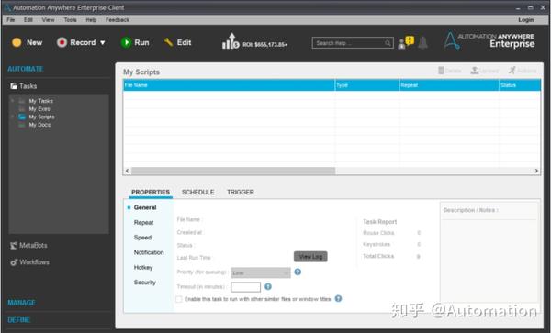Select My Scripts folder in tree
Screen dimensions: 551x333
tap(41, 117)
